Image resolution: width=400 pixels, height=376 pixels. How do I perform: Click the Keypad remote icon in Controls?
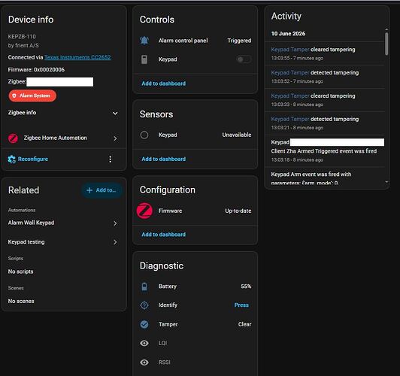pos(144,59)
